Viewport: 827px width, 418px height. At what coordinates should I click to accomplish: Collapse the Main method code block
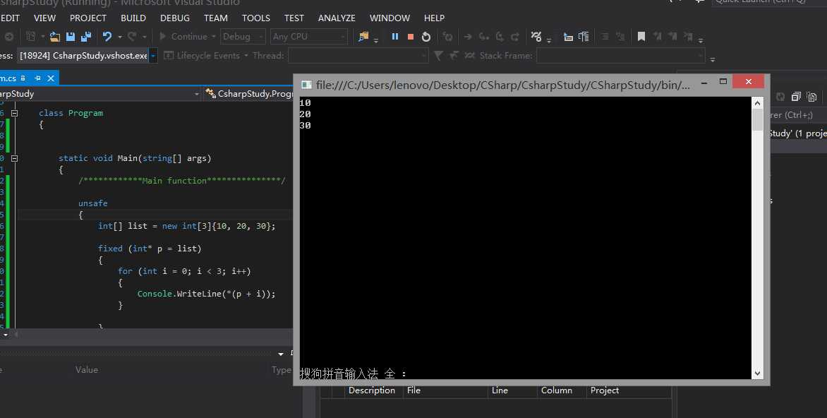point(14,158)
